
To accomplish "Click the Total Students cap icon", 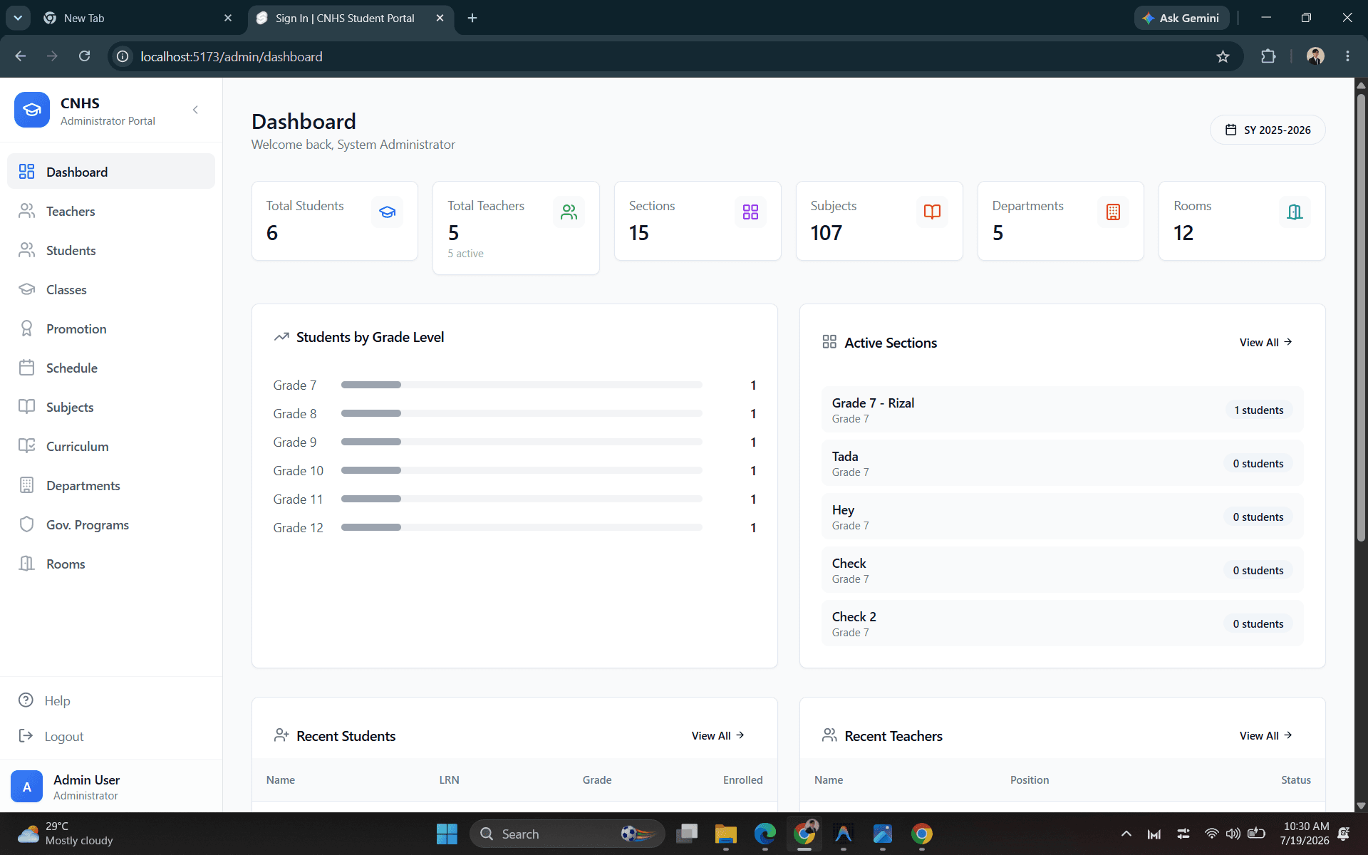I will pyautogui.click(x=388, y=212).
